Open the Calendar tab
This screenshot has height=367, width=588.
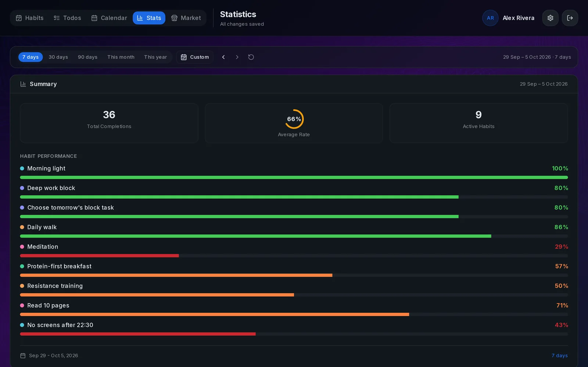109,18
